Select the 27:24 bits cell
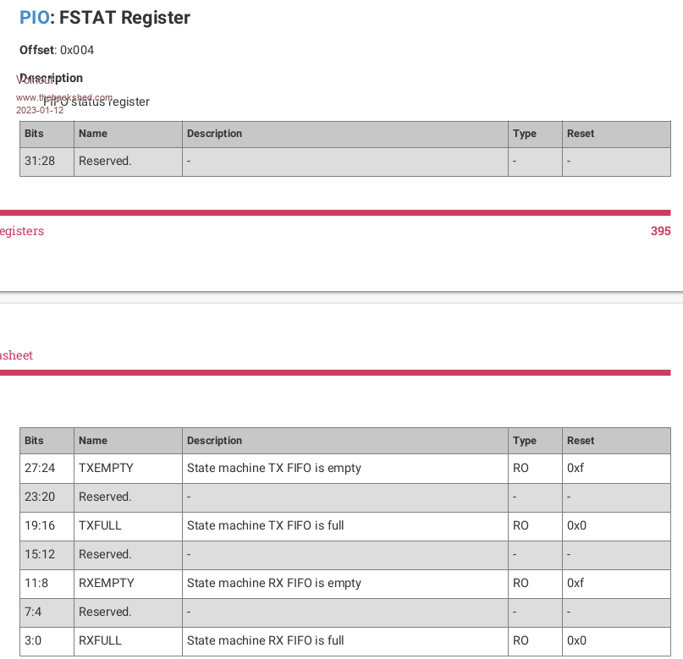Viewport: 683px width, 659px height. coord(40,468)
